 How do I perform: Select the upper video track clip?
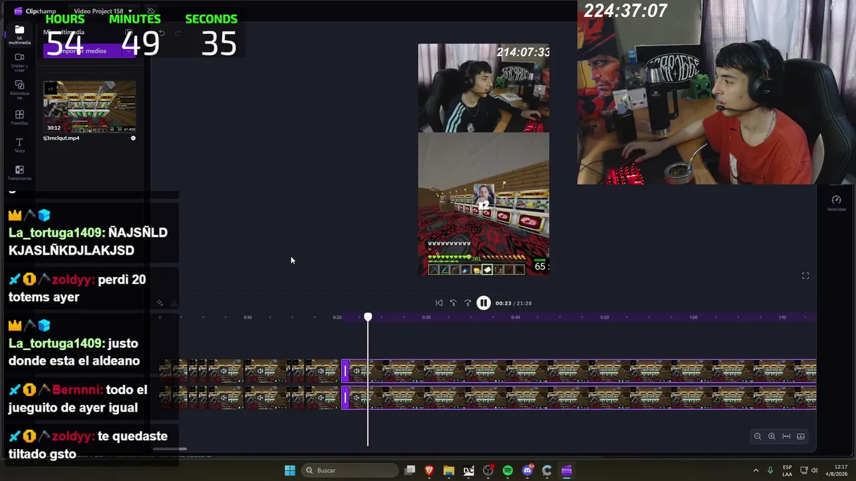579,371
